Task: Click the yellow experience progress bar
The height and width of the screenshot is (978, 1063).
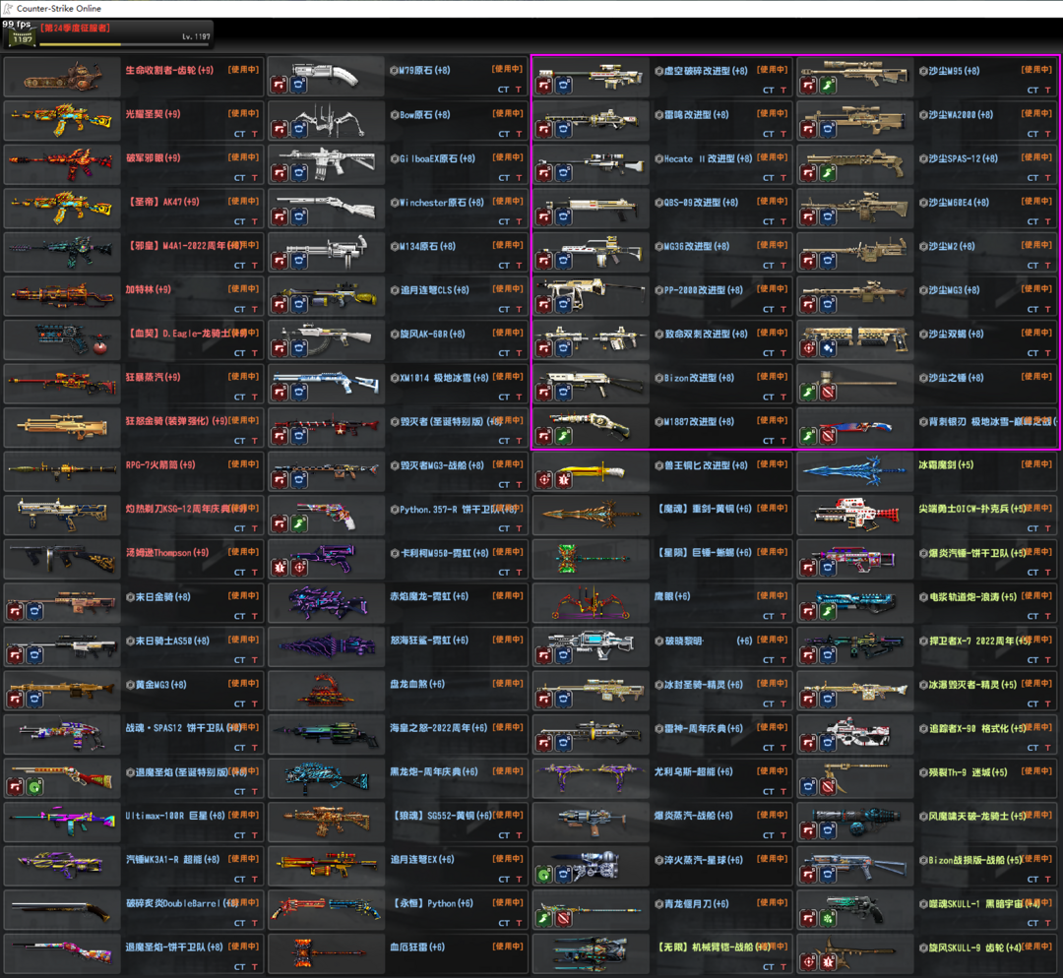Action: coord(81,44)
